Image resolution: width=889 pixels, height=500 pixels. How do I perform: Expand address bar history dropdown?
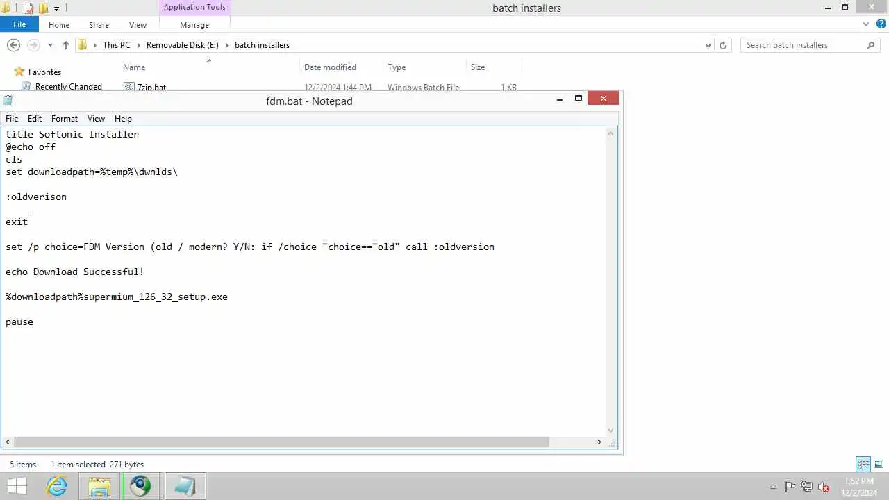point(708,45)
